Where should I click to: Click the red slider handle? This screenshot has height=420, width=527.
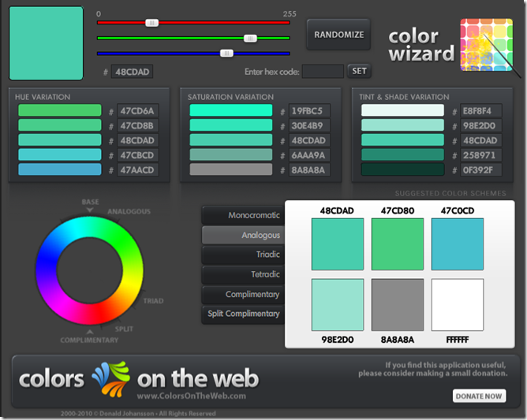click(x=152, y=23)
